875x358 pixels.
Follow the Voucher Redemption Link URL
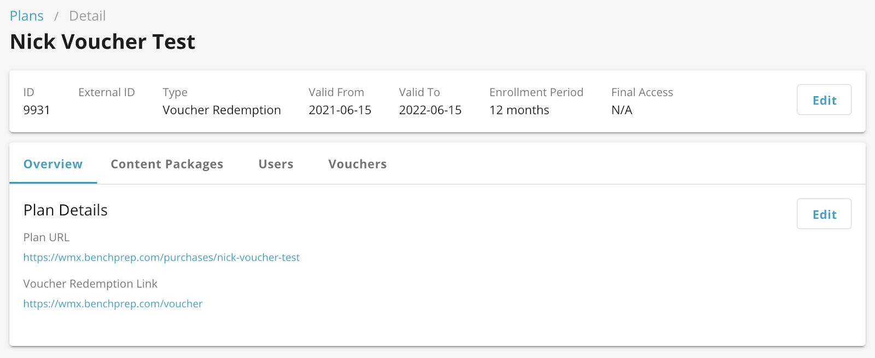coord(113,304)
